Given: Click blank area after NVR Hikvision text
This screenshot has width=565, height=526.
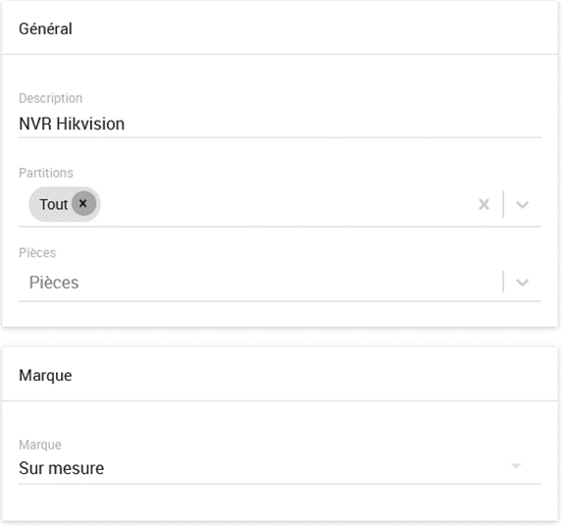Looking at the screenshot, I should pos(332,124).
